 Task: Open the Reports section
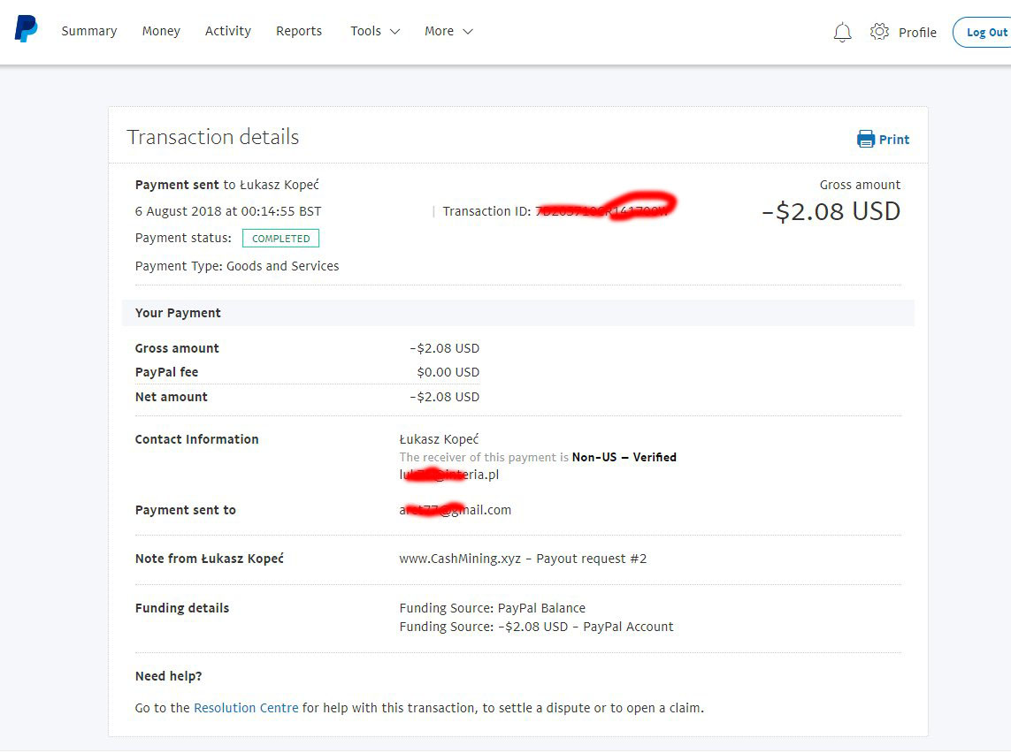pos(299,31)
